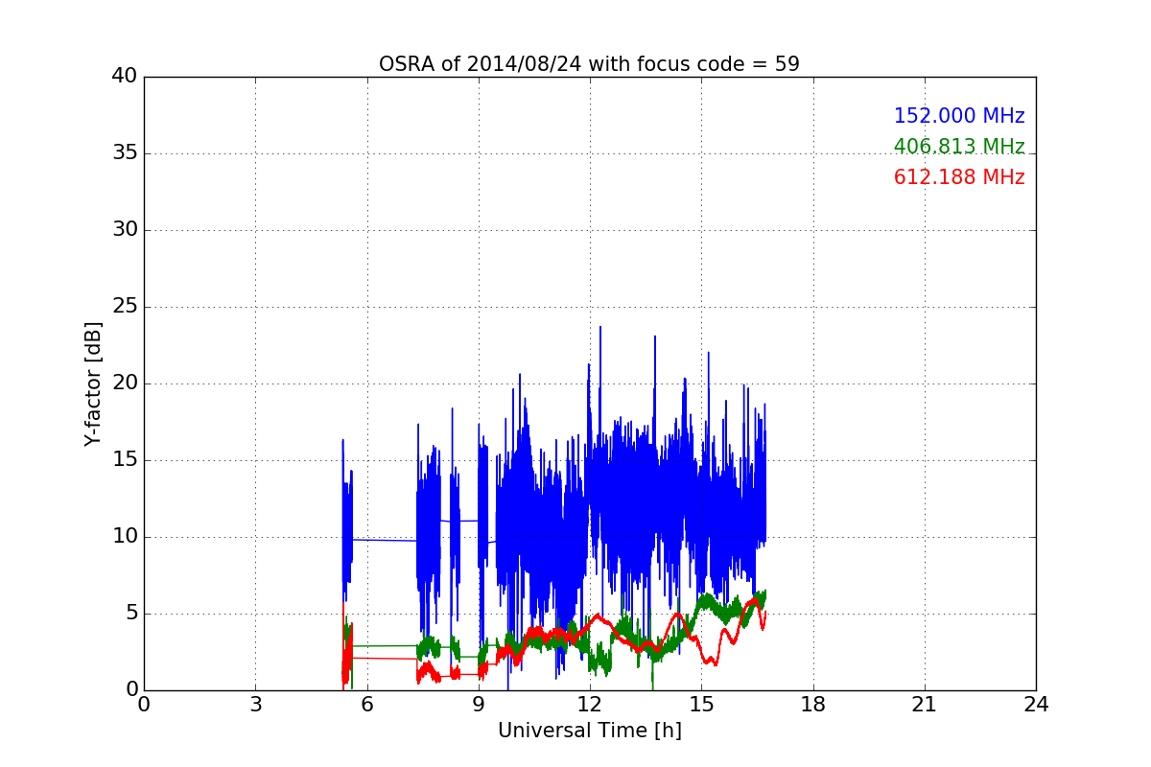Click the y-axis tick label 10
This screenshot has height=767, width=1151.
pos(125,537)
